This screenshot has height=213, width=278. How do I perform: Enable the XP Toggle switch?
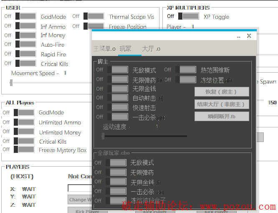[188, 16]
